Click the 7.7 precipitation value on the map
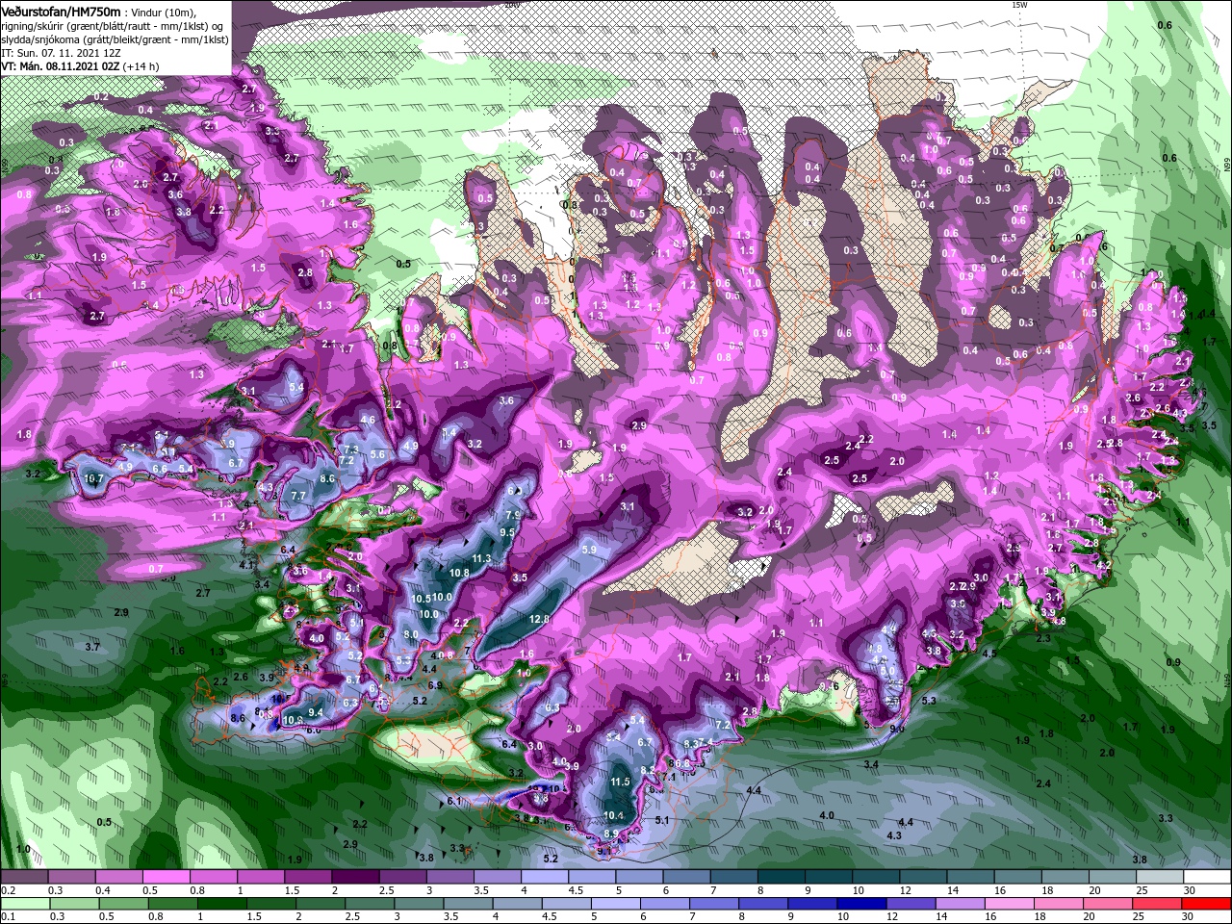 (x=298, y=496)
